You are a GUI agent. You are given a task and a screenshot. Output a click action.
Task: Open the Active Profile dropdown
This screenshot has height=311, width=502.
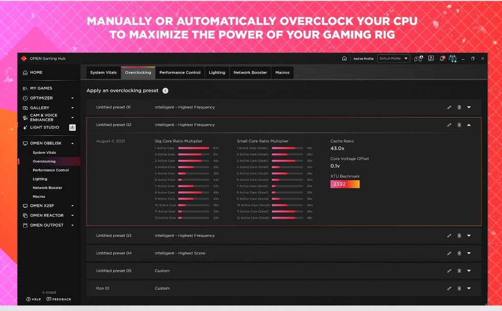click(x=394, y=59)
